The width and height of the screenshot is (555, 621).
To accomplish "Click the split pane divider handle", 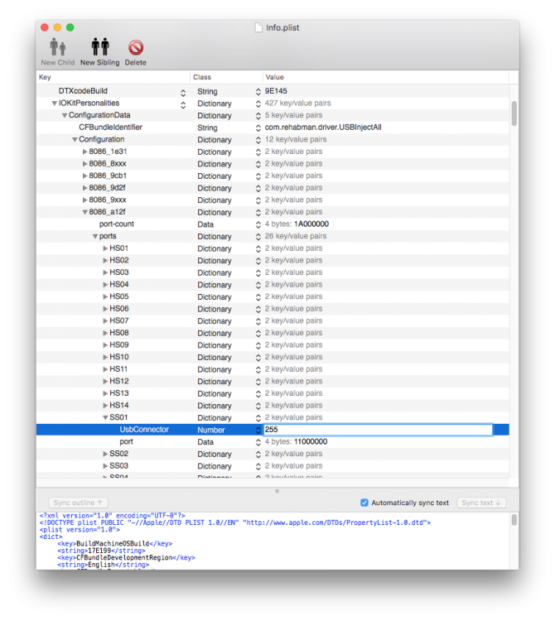I will (277, 491).
